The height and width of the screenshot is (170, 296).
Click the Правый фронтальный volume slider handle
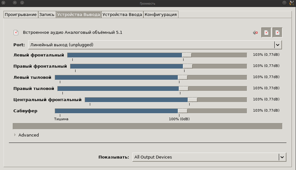(x=188, y=66)
